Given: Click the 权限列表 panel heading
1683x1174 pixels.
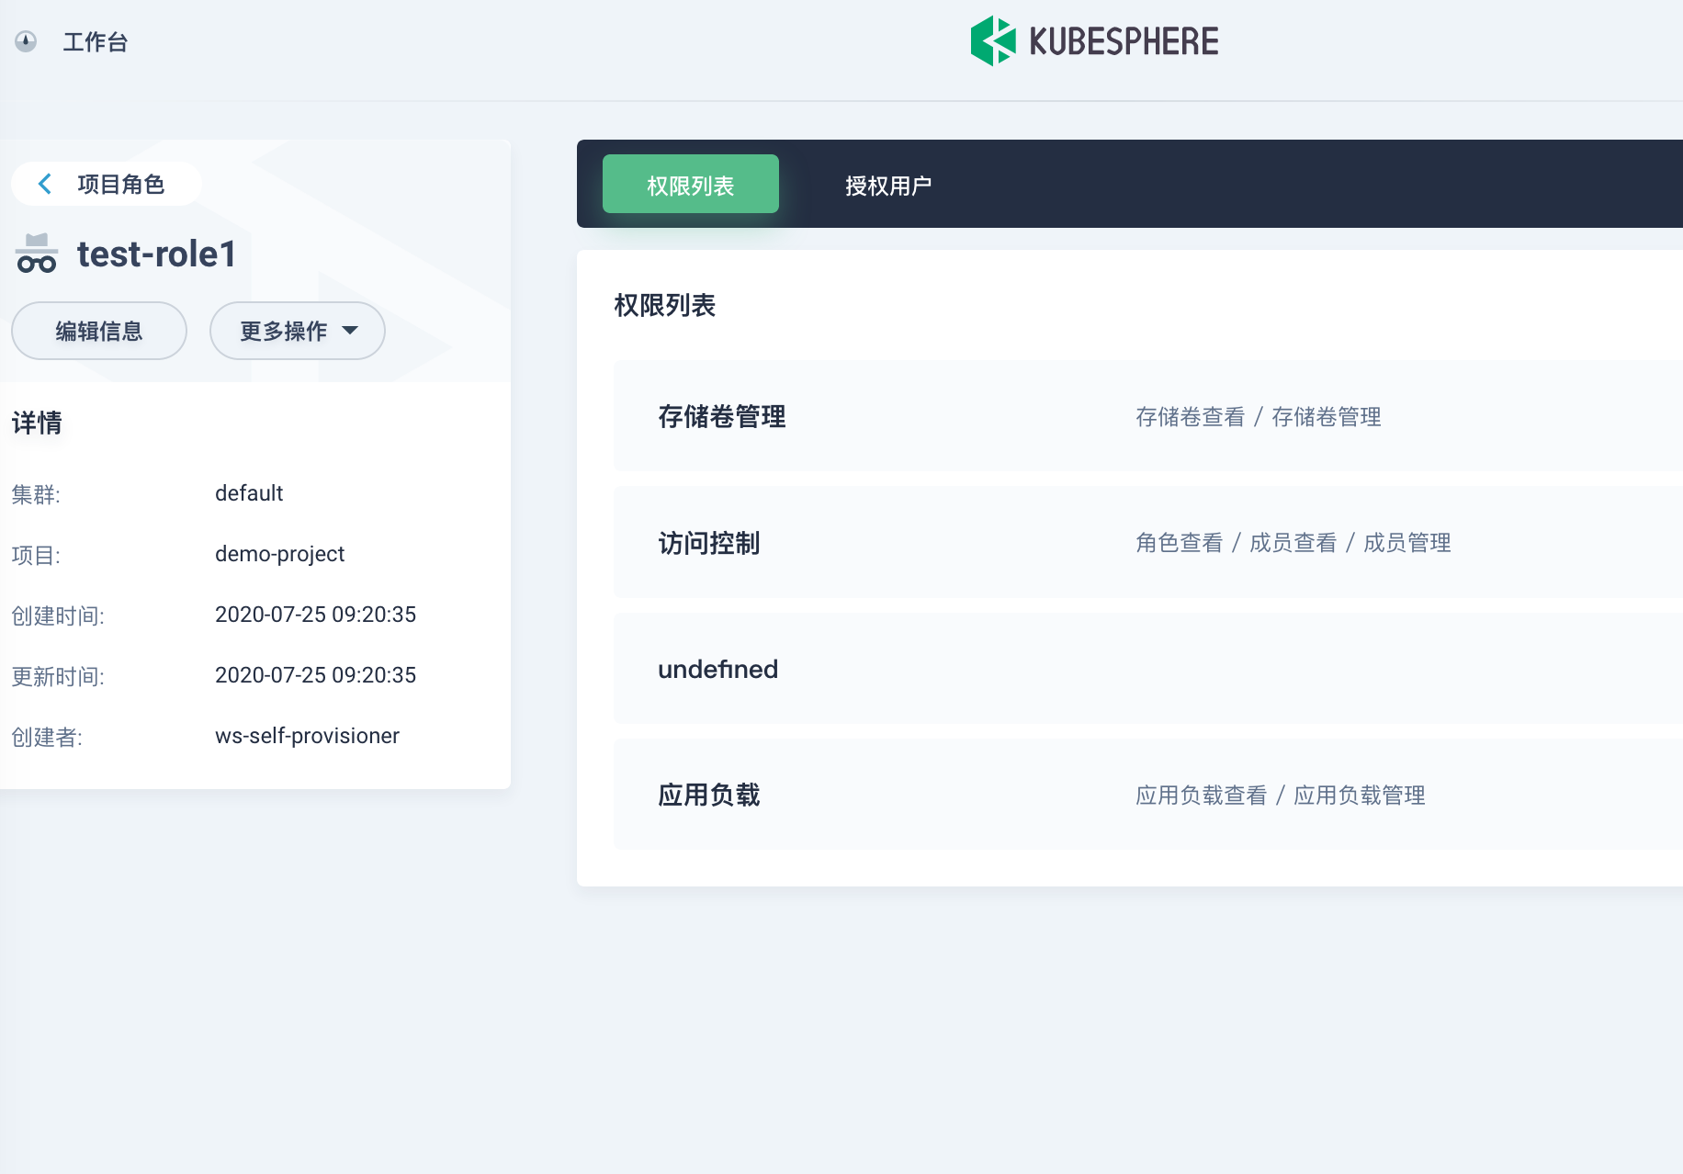Looking at the screenshot, I should [665, 305].
